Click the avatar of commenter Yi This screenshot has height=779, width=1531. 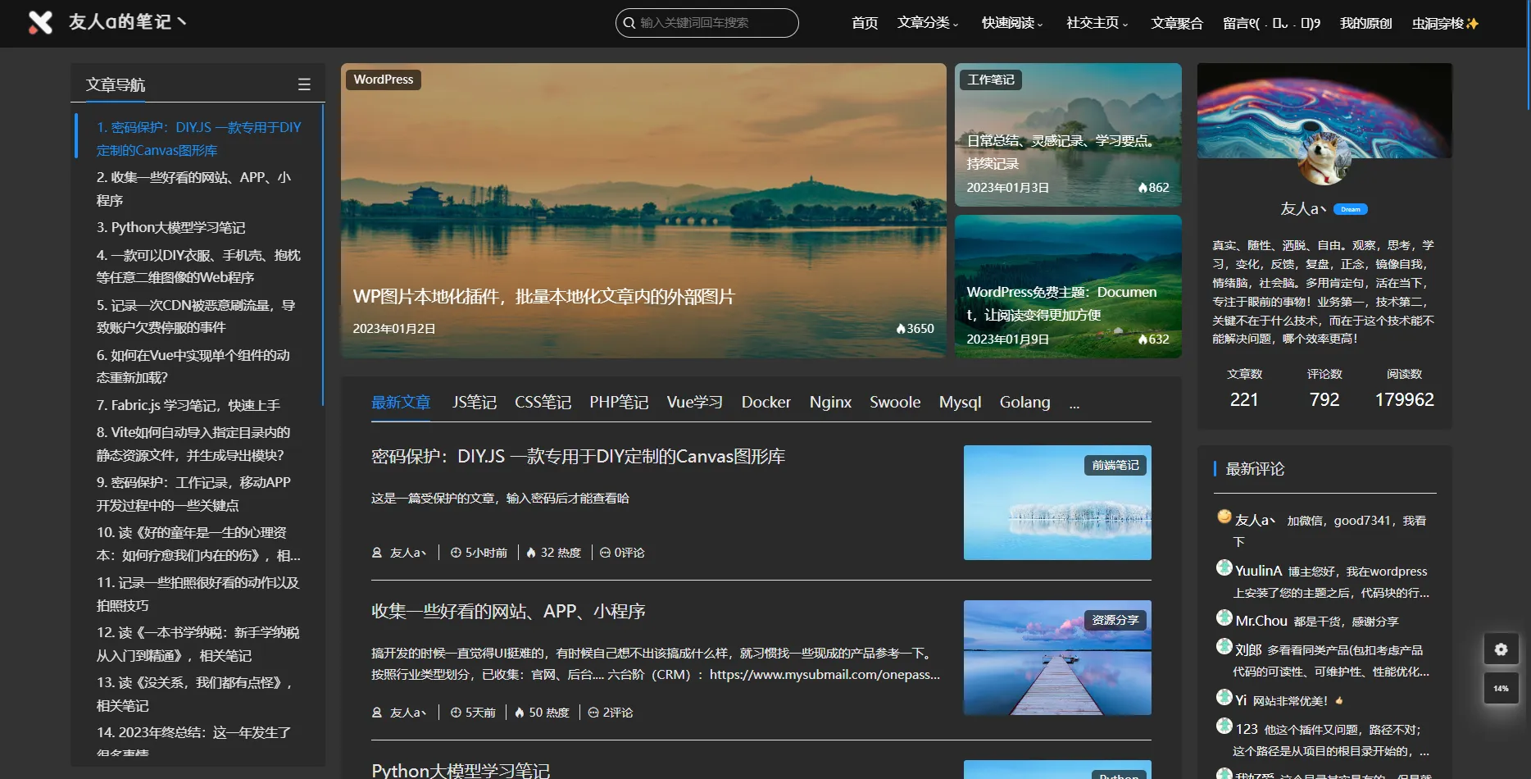pos(1224,697)
